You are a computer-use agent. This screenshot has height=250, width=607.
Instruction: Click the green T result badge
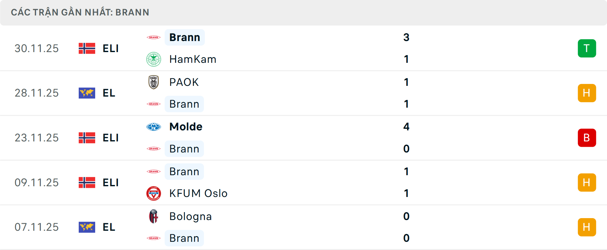[587, 48]
